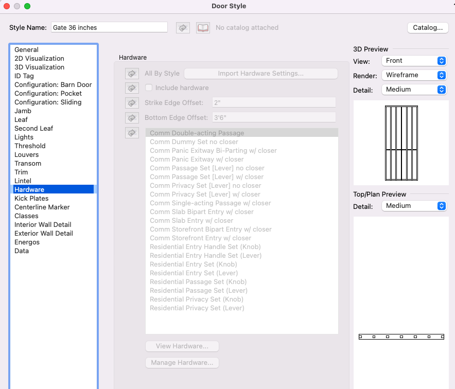
Task: Open the Render dropdown showing Wireframe
Action: [x=414, y=75]
